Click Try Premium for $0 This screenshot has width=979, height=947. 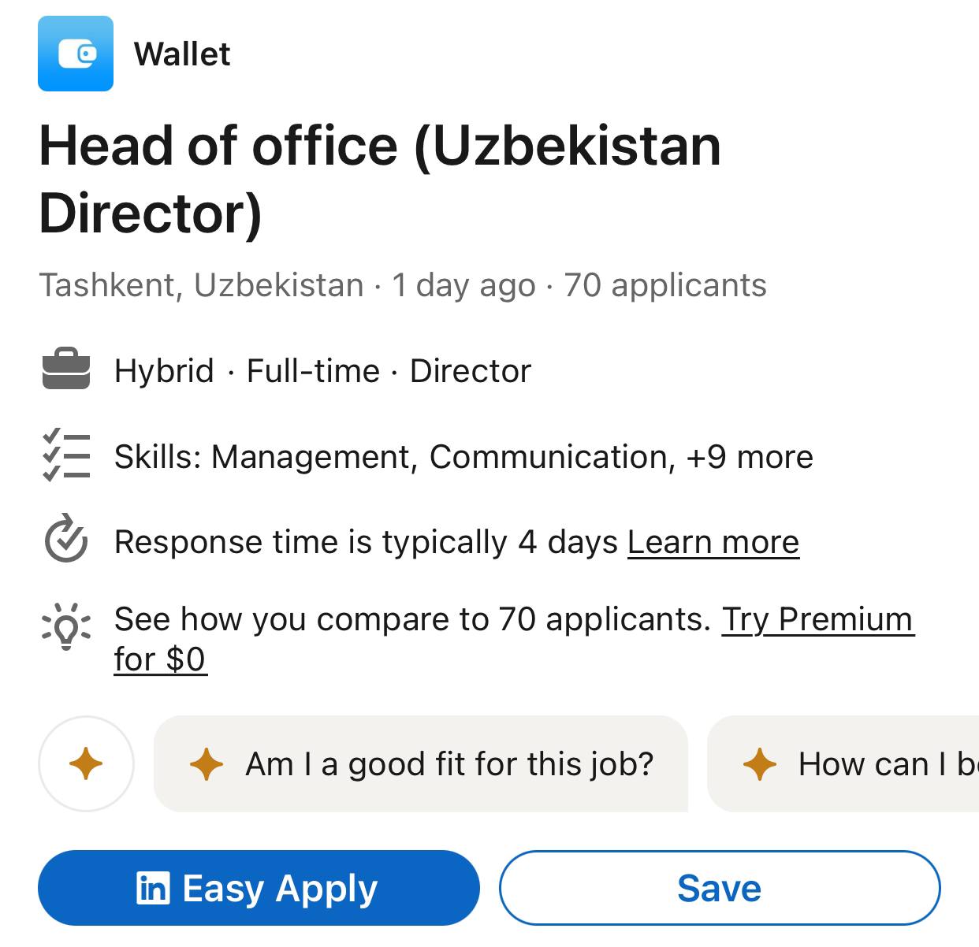click(817, 619)
